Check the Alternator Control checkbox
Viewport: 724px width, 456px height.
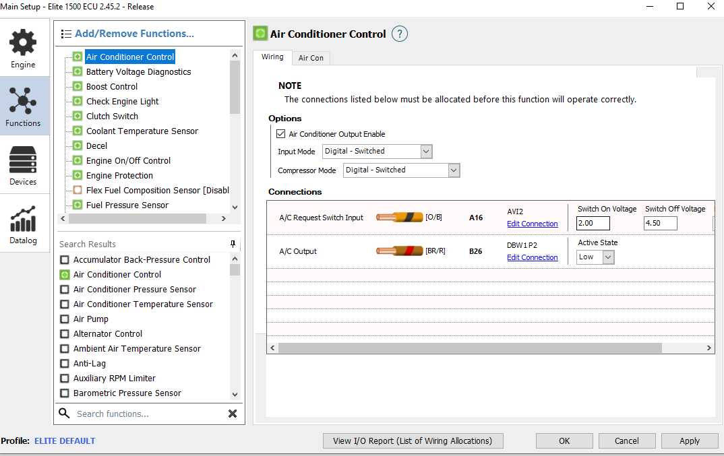65,334
